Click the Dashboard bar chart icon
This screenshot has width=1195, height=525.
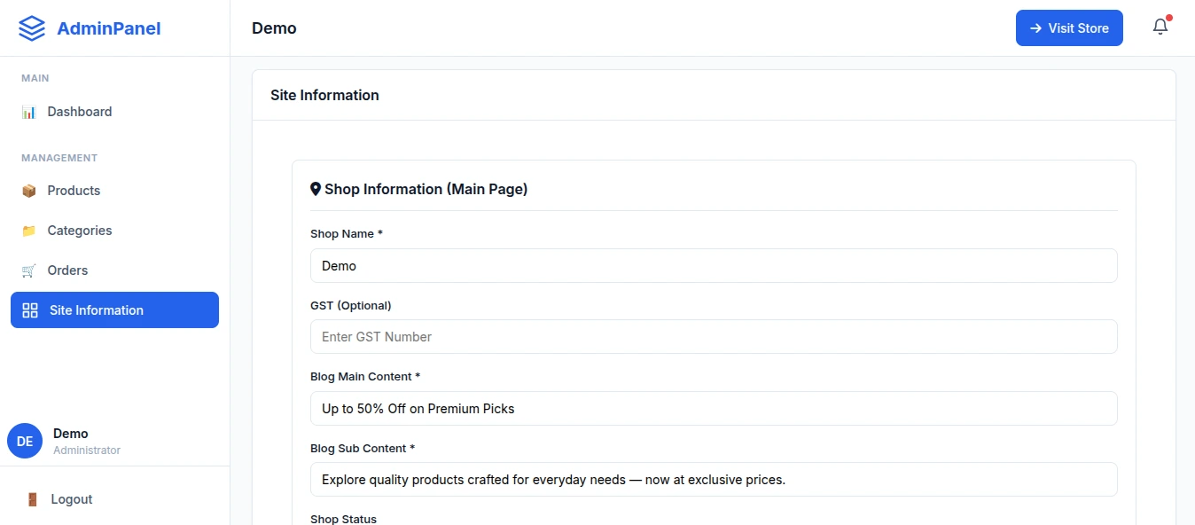29,112
